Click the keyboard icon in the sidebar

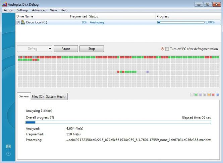8,146
